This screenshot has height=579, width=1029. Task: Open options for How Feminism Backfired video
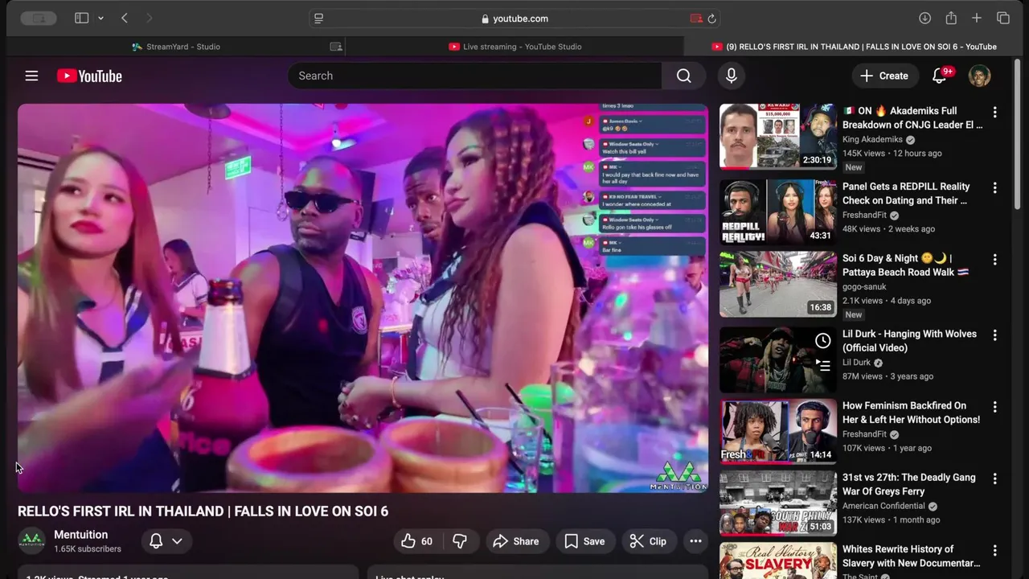tap(994, 407)
